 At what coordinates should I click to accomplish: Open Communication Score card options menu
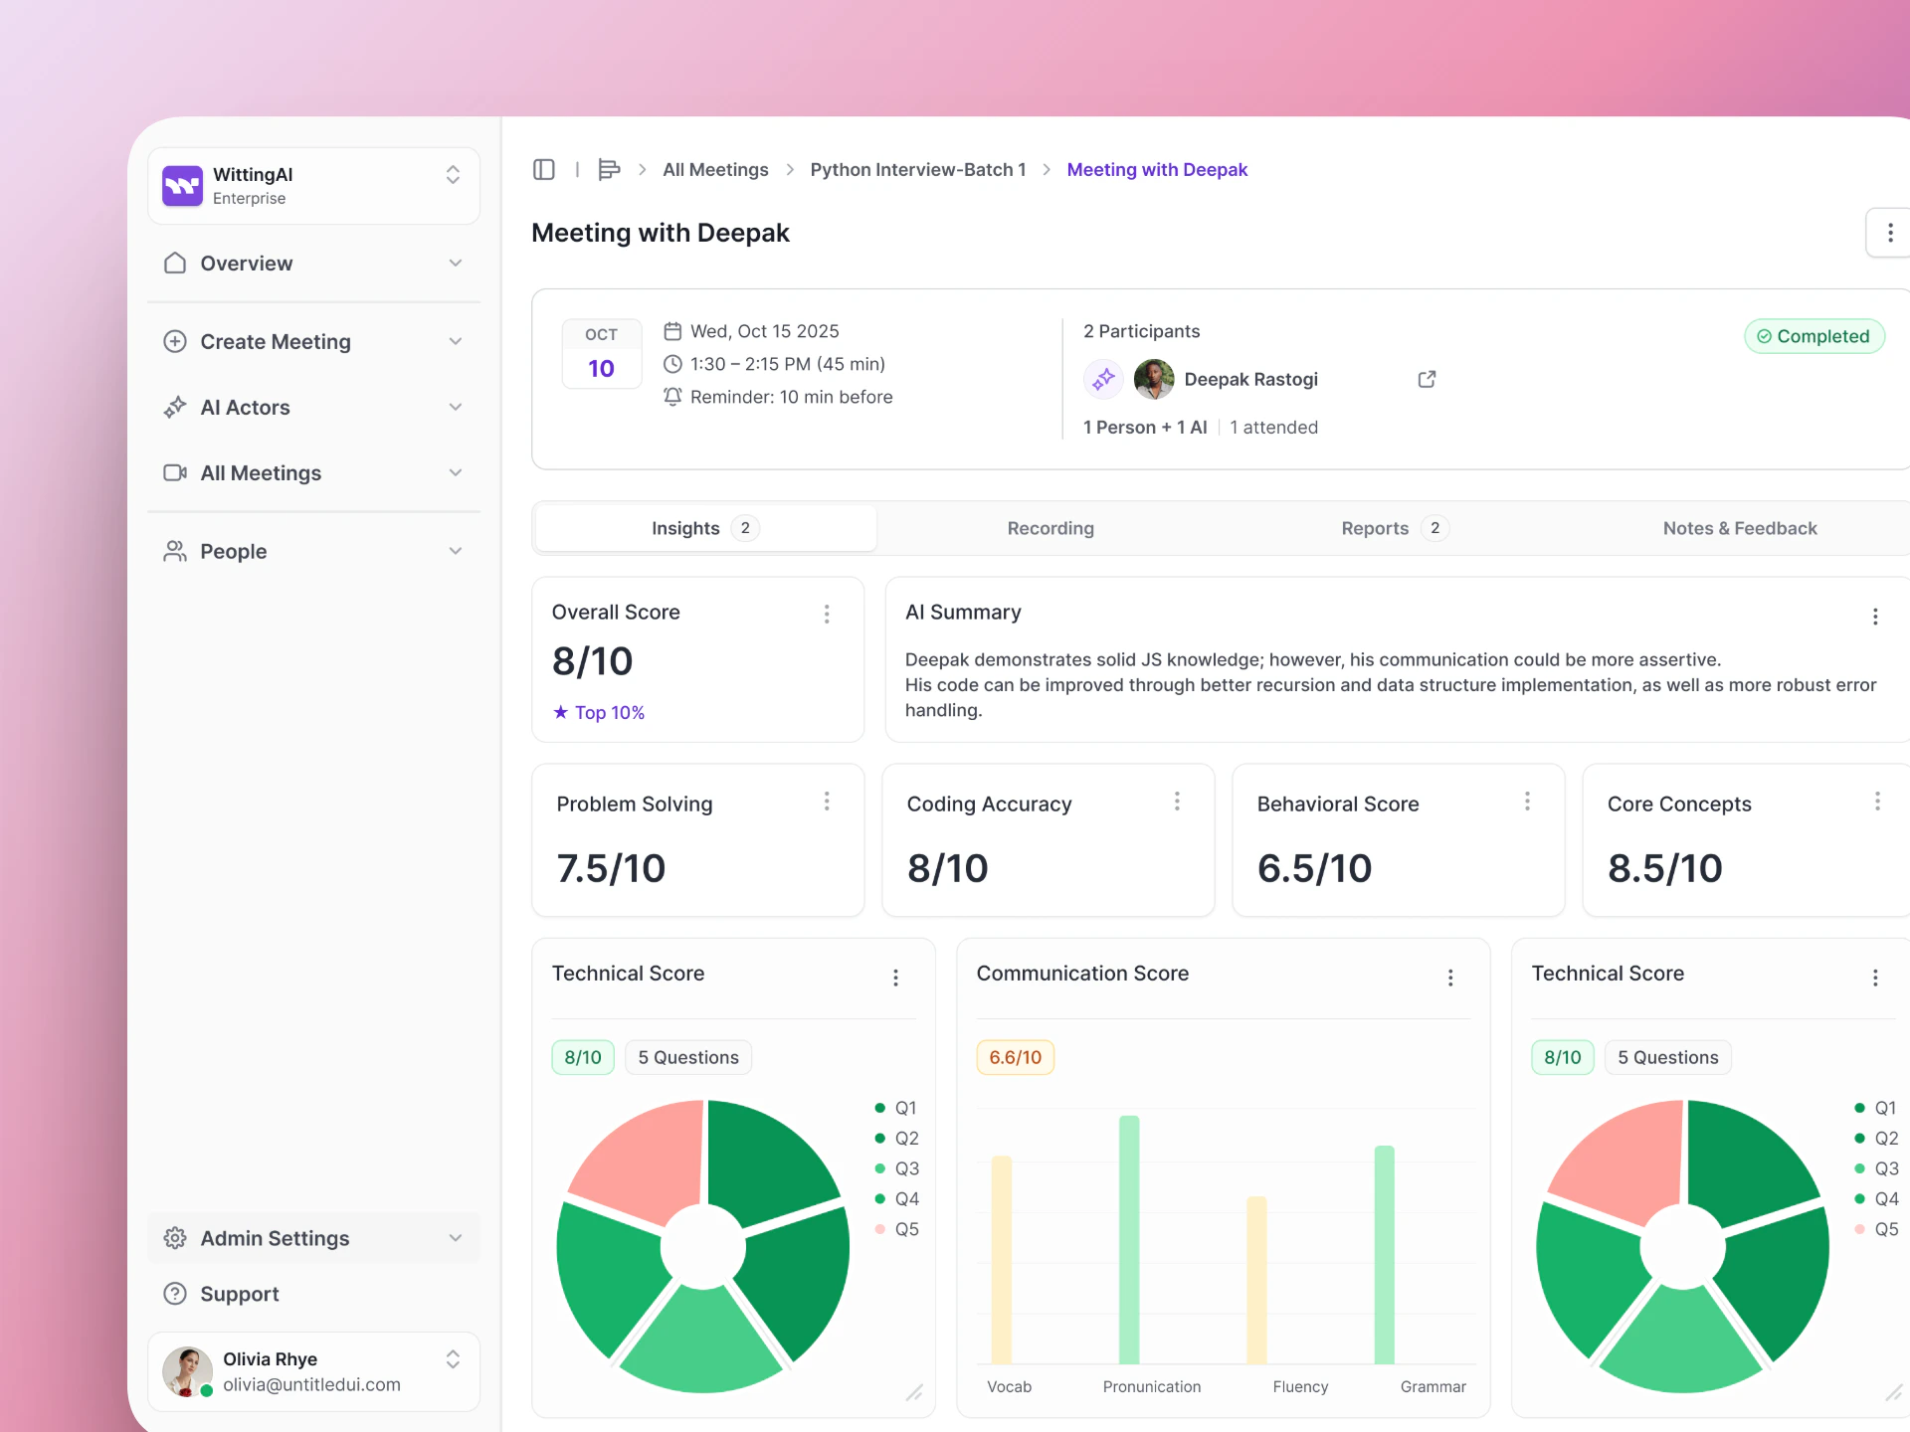point(1450,978)
